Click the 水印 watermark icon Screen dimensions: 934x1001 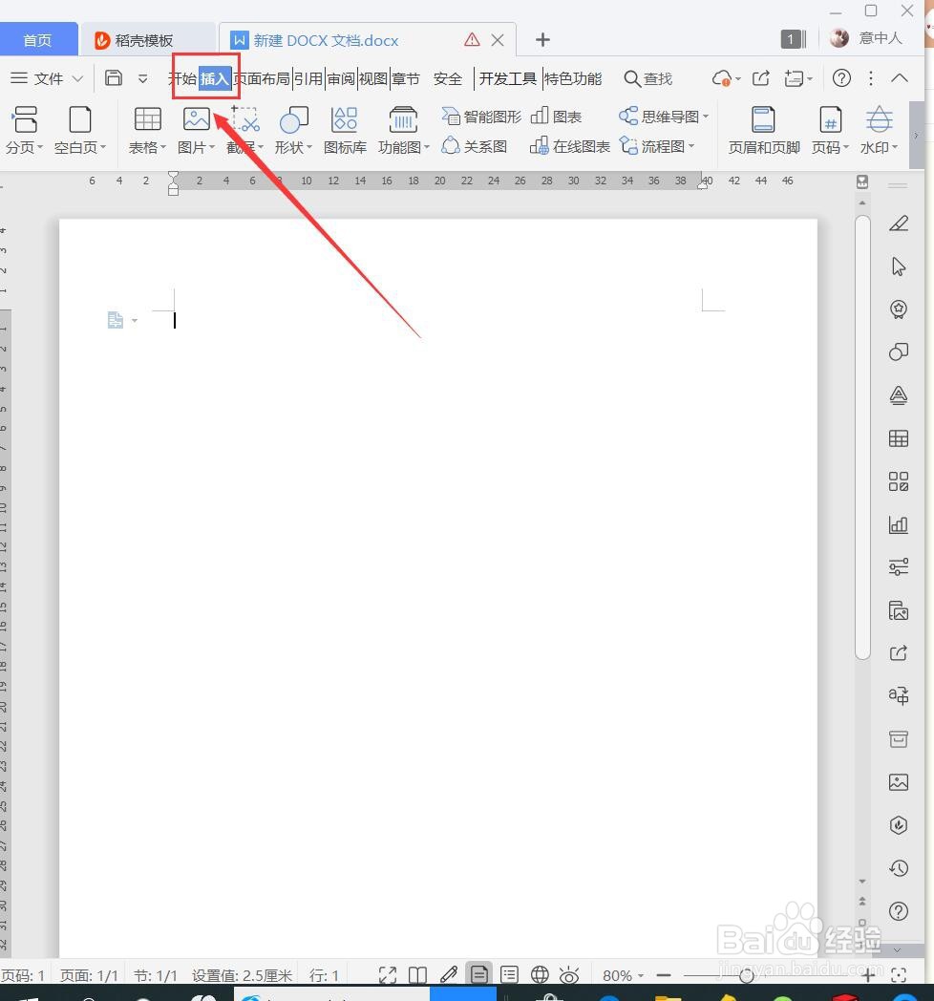pyautogui.click(x=879, y=119)
